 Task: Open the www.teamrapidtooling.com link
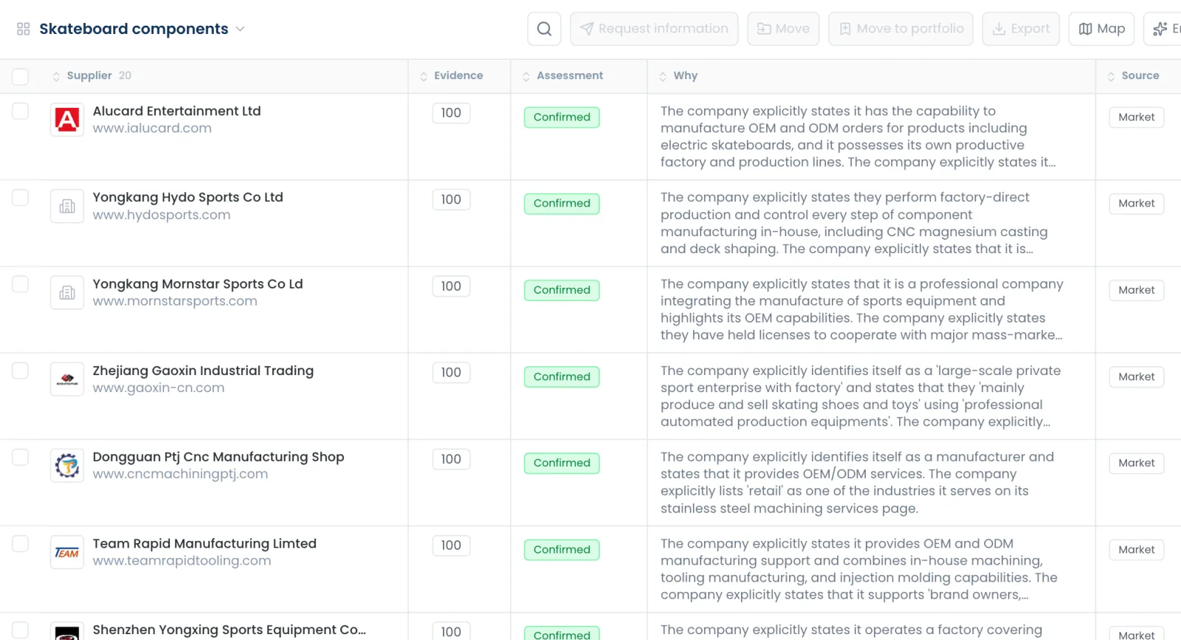point(182,561)
